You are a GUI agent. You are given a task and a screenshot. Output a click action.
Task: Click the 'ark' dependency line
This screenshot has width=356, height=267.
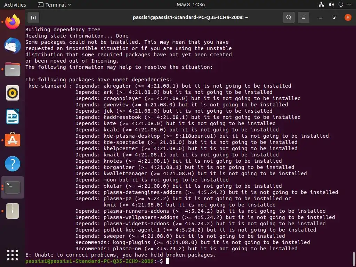click(x=174, y=92)
